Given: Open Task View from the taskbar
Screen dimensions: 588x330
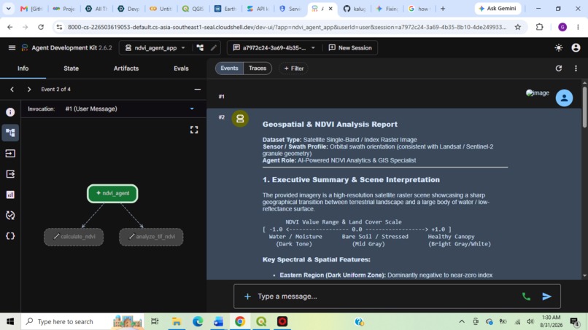Looking at the screenshot, I should (x=155, y=321).
